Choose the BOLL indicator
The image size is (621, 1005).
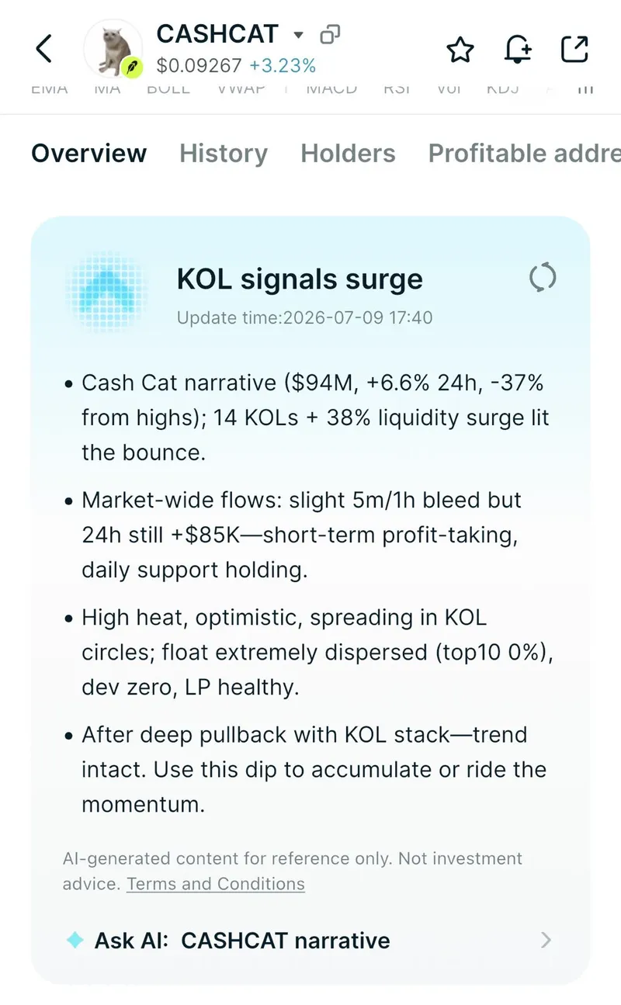[x=168, y=88]
